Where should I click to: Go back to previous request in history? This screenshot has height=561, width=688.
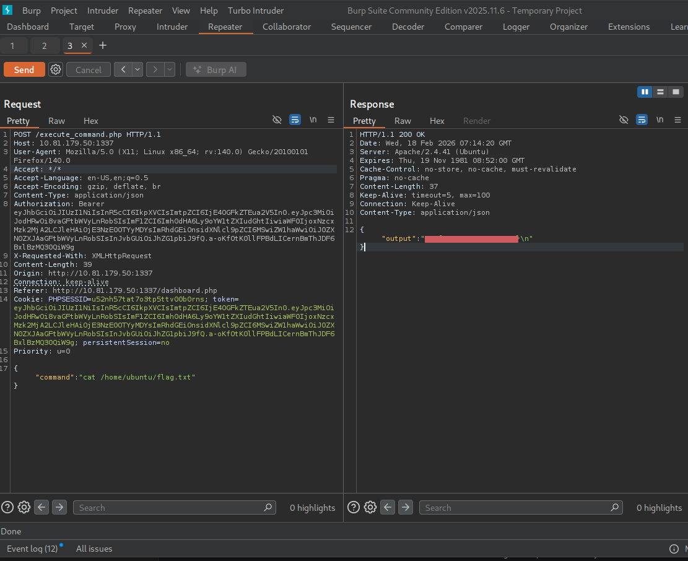pyautogui.click(x=123, y=70)
